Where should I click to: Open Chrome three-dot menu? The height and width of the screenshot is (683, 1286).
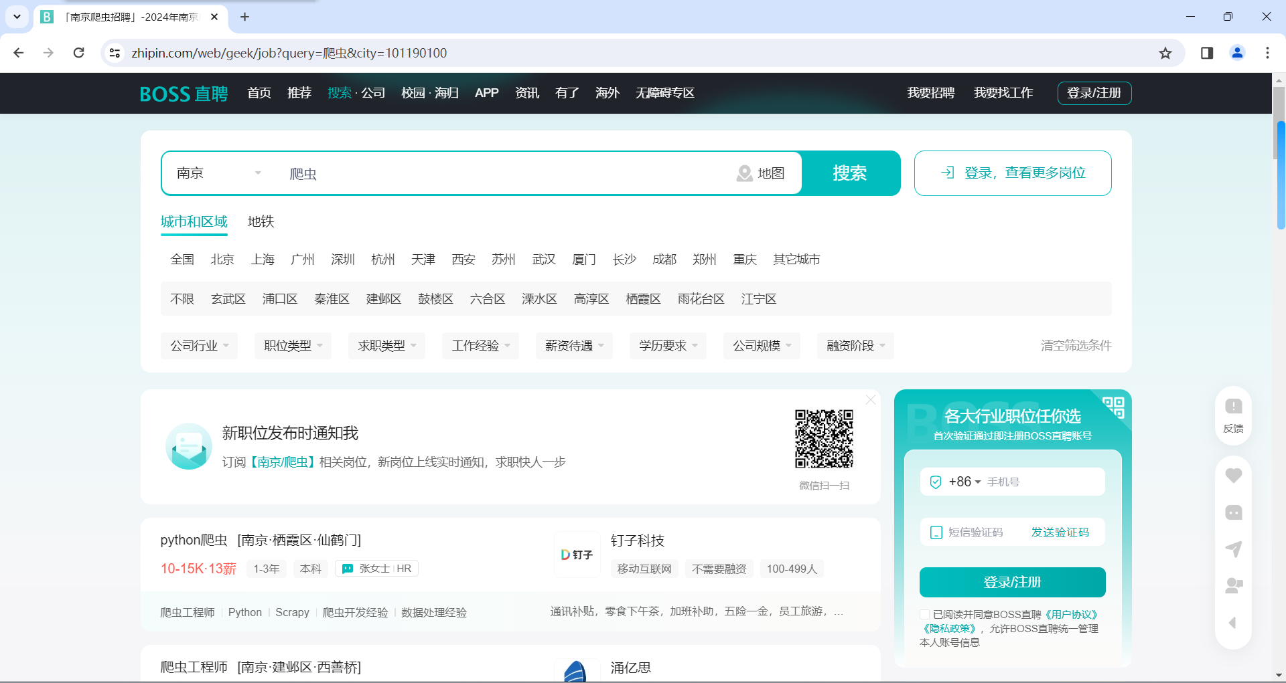click(1267, 53)
